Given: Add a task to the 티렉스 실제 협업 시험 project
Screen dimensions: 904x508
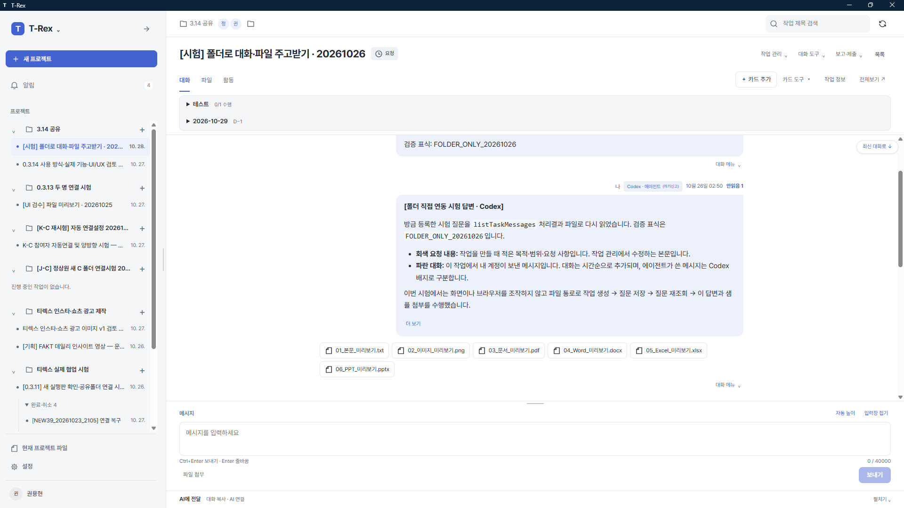Looking at the screenshot, I should point(142,371).
